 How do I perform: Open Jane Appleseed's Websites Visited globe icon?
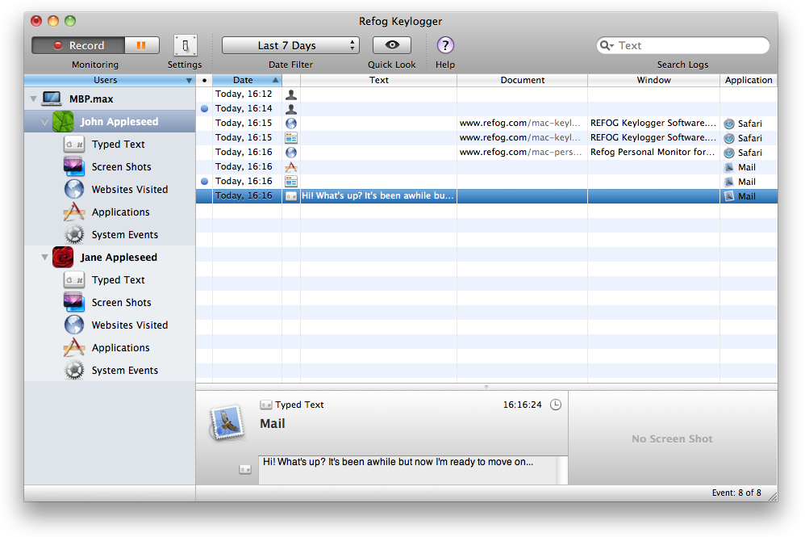point(74,325)
